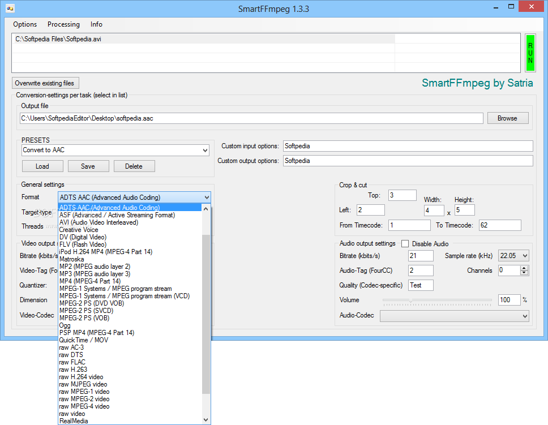Open the Audio-Codec dropdown
The width and height of the screenshot is (548, 425).
455,316
